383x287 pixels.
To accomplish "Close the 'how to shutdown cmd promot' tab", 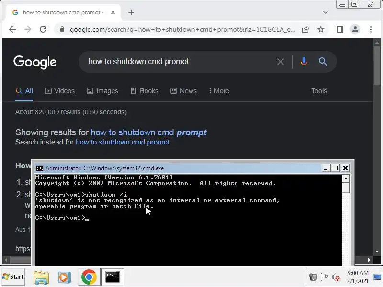I will click(x=113, y=12).
